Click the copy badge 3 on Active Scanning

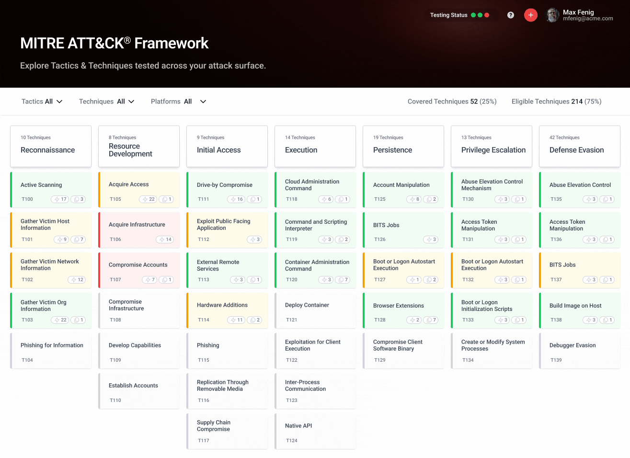click(79, 199)
